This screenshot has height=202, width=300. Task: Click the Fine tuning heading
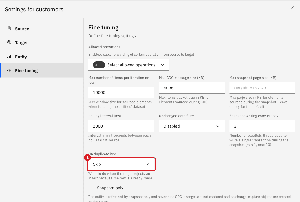pos(103,27)
